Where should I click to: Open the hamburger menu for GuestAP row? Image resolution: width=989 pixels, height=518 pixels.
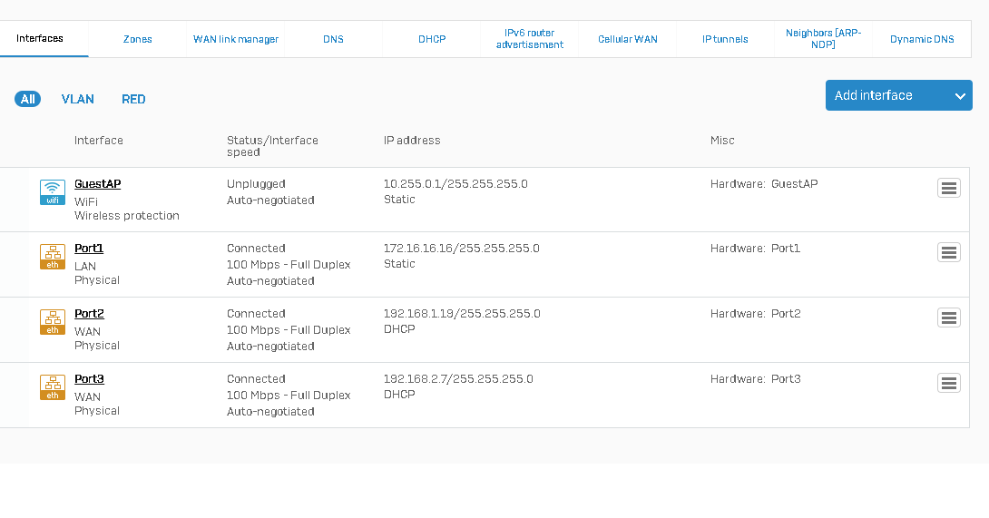tap(949, 188)
